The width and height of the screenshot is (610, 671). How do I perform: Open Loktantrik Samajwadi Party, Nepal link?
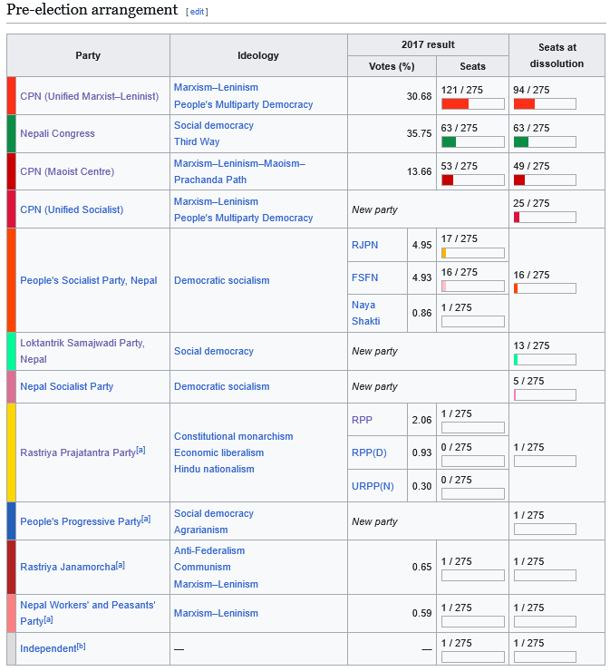(x=82, y=351)
